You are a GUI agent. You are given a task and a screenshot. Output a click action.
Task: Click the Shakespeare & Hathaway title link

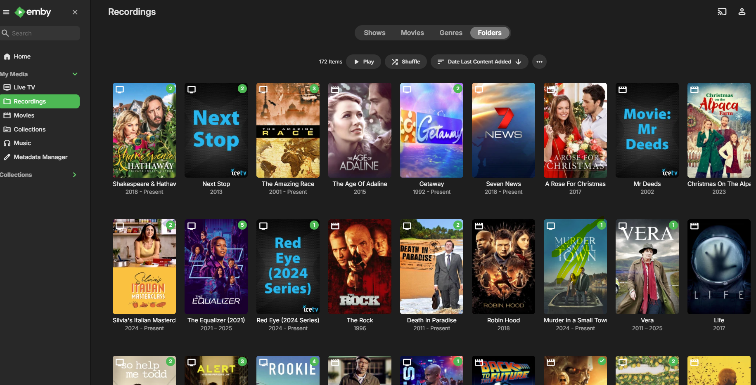[x=145, y=184]
